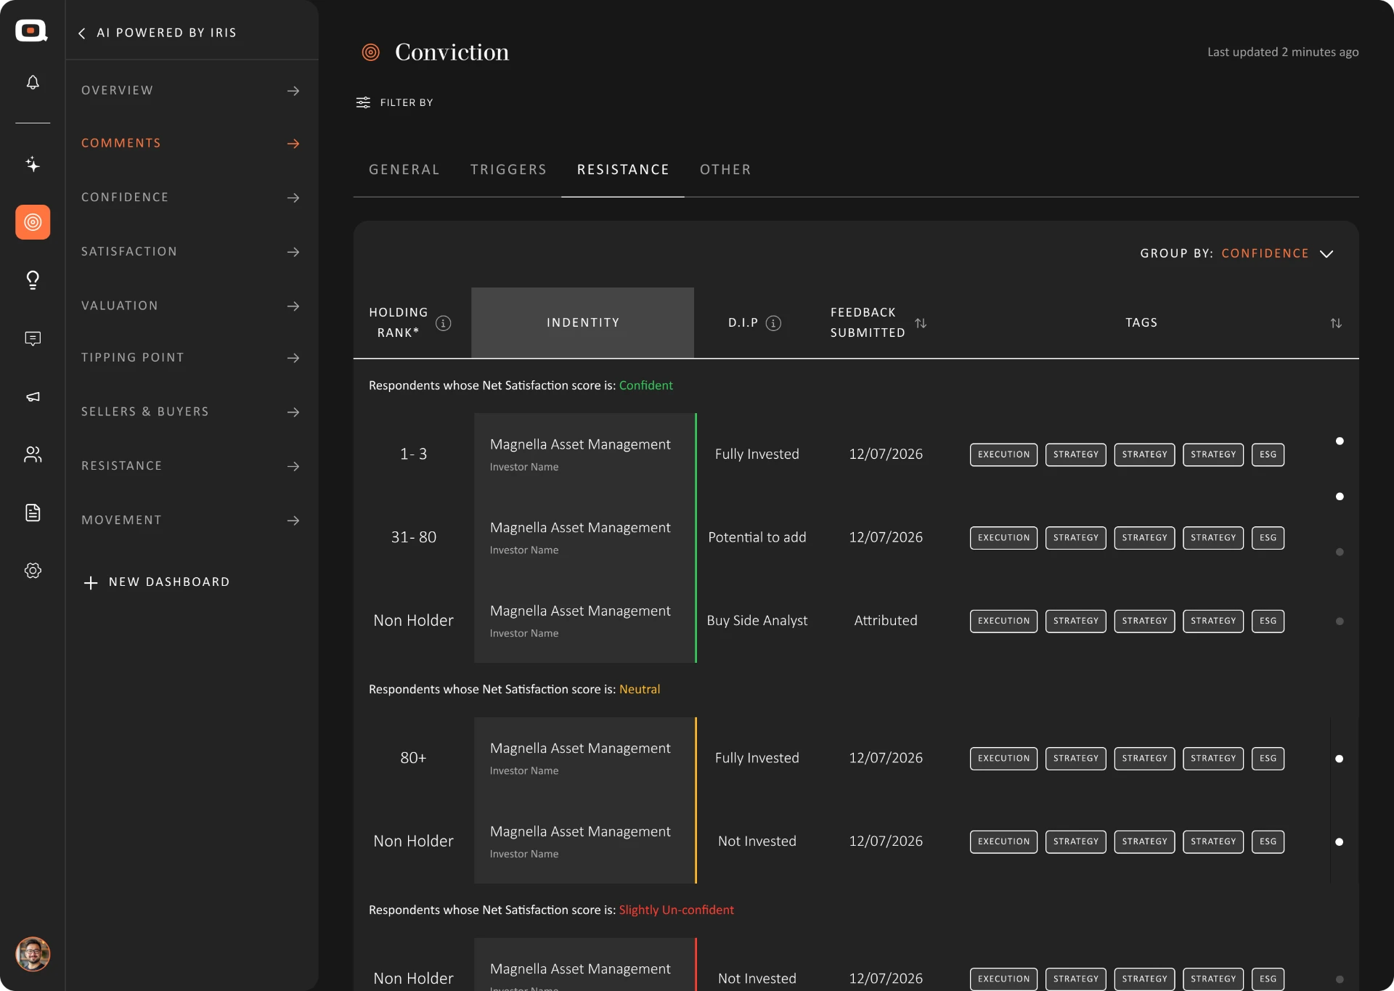Switch to the Triggers tab
This screenshot has width=1394, height=991.
(508, 169)
